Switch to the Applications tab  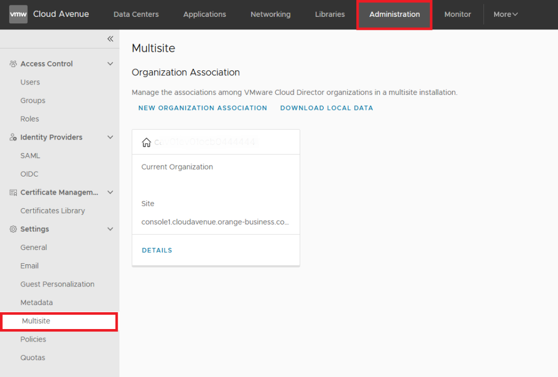pos(205,14)
